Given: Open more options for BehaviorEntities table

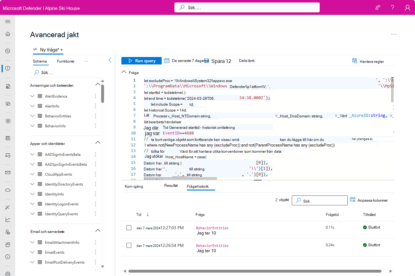Looking at the screenshot, I should [x=95, y=116].
